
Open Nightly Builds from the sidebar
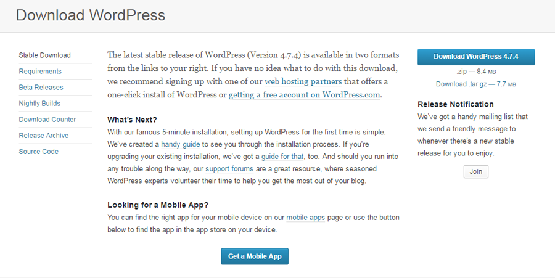(40, 104)
